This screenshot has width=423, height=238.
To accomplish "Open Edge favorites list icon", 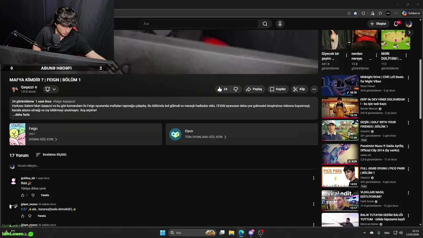I will (x=380, y=13).
